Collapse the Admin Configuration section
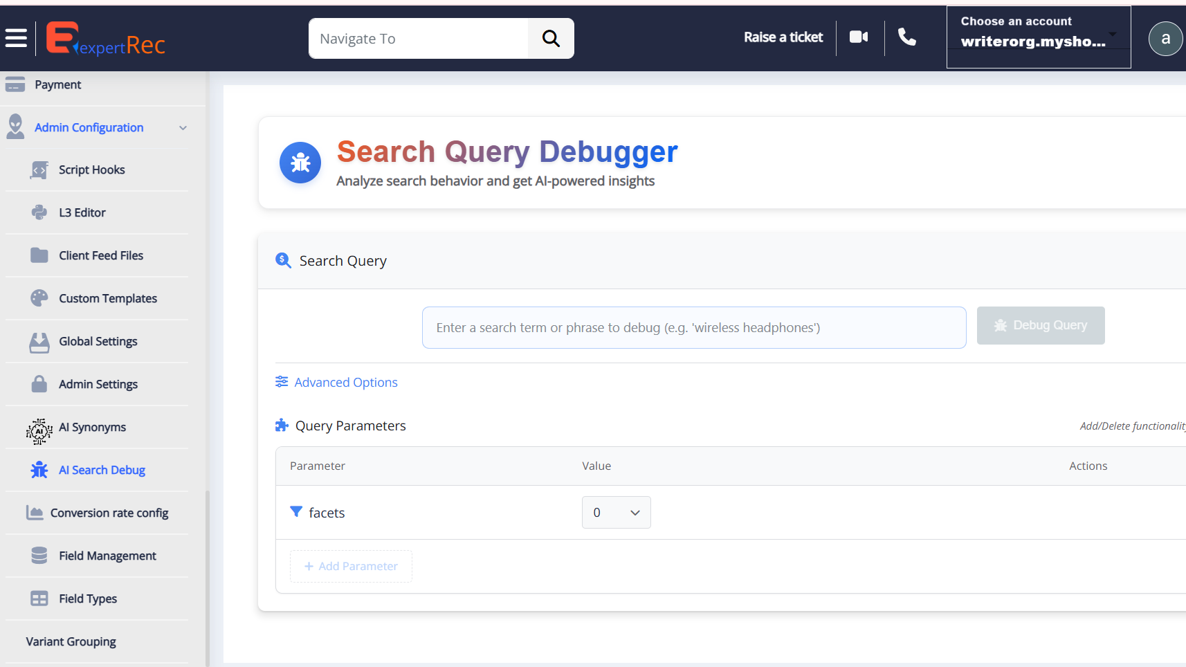 pyautogui.click(x=183, y=128)
